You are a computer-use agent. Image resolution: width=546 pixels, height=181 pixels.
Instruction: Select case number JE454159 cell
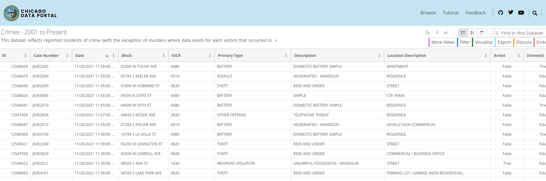coord(51,134)
